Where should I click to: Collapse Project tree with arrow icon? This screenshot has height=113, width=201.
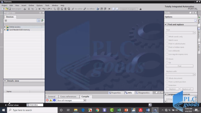pyautogui.click(x=43, y=13)
